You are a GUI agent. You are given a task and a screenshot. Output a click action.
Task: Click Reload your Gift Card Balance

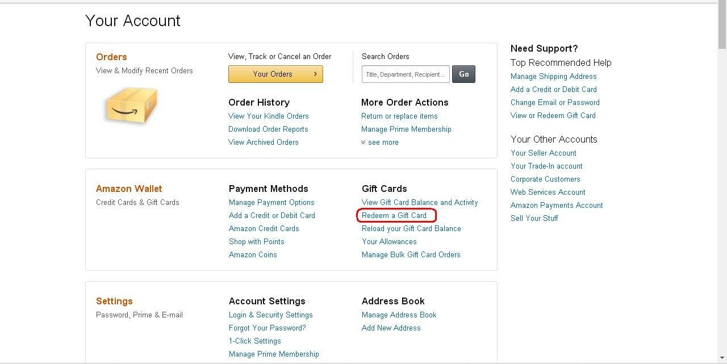(411, 228)
